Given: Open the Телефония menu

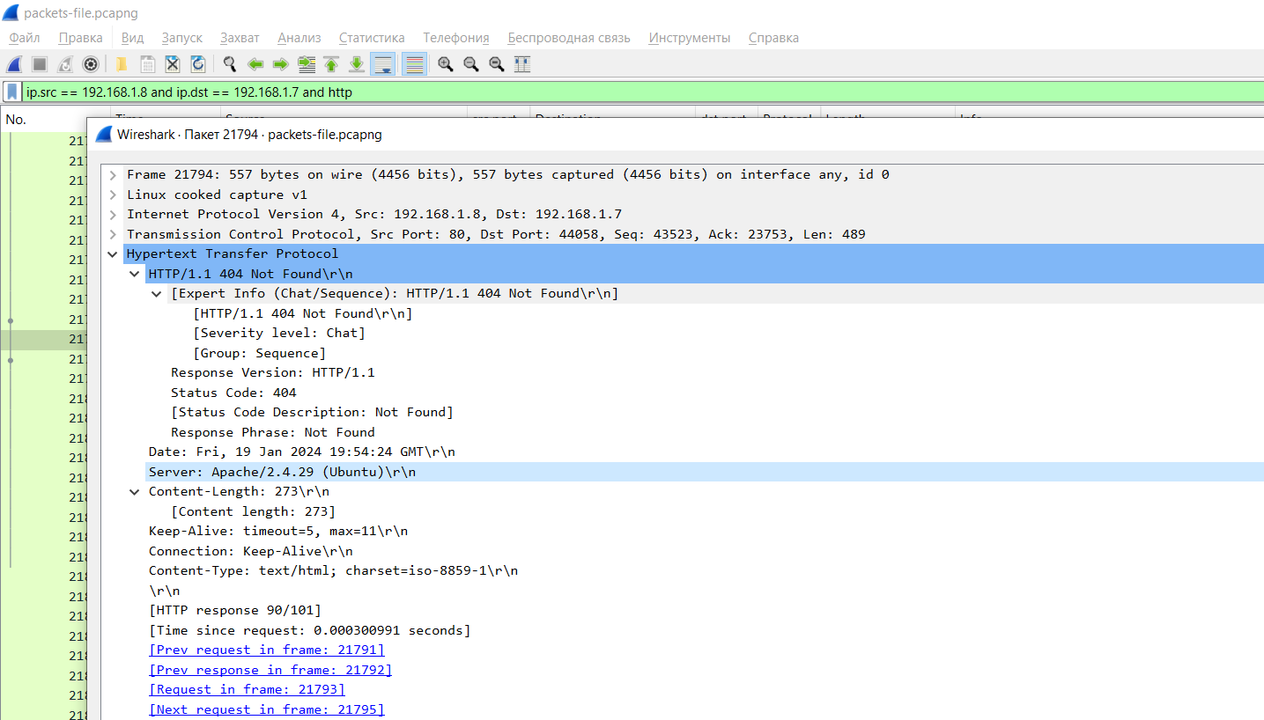Looking at the screenshot, I should pos(456,38).
